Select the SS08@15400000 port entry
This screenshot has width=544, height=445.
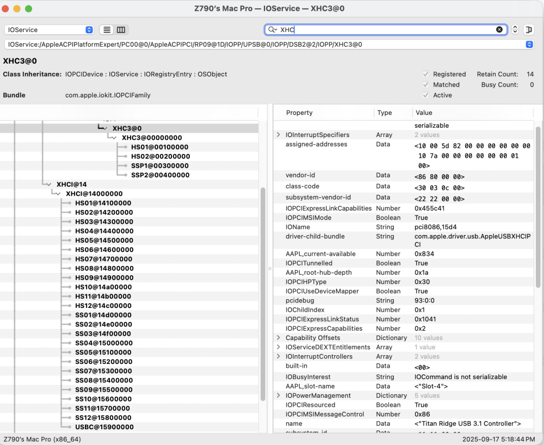(x=104, y=380)
